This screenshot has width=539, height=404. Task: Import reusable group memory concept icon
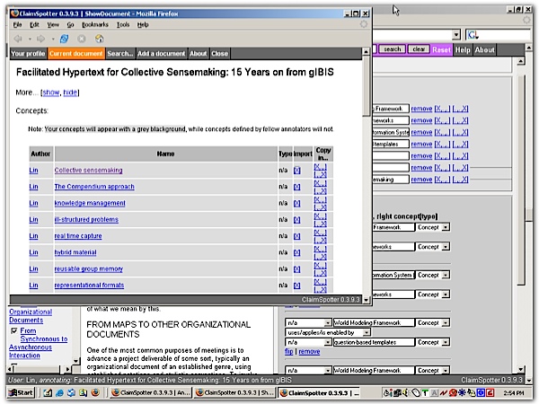(297, 269)
